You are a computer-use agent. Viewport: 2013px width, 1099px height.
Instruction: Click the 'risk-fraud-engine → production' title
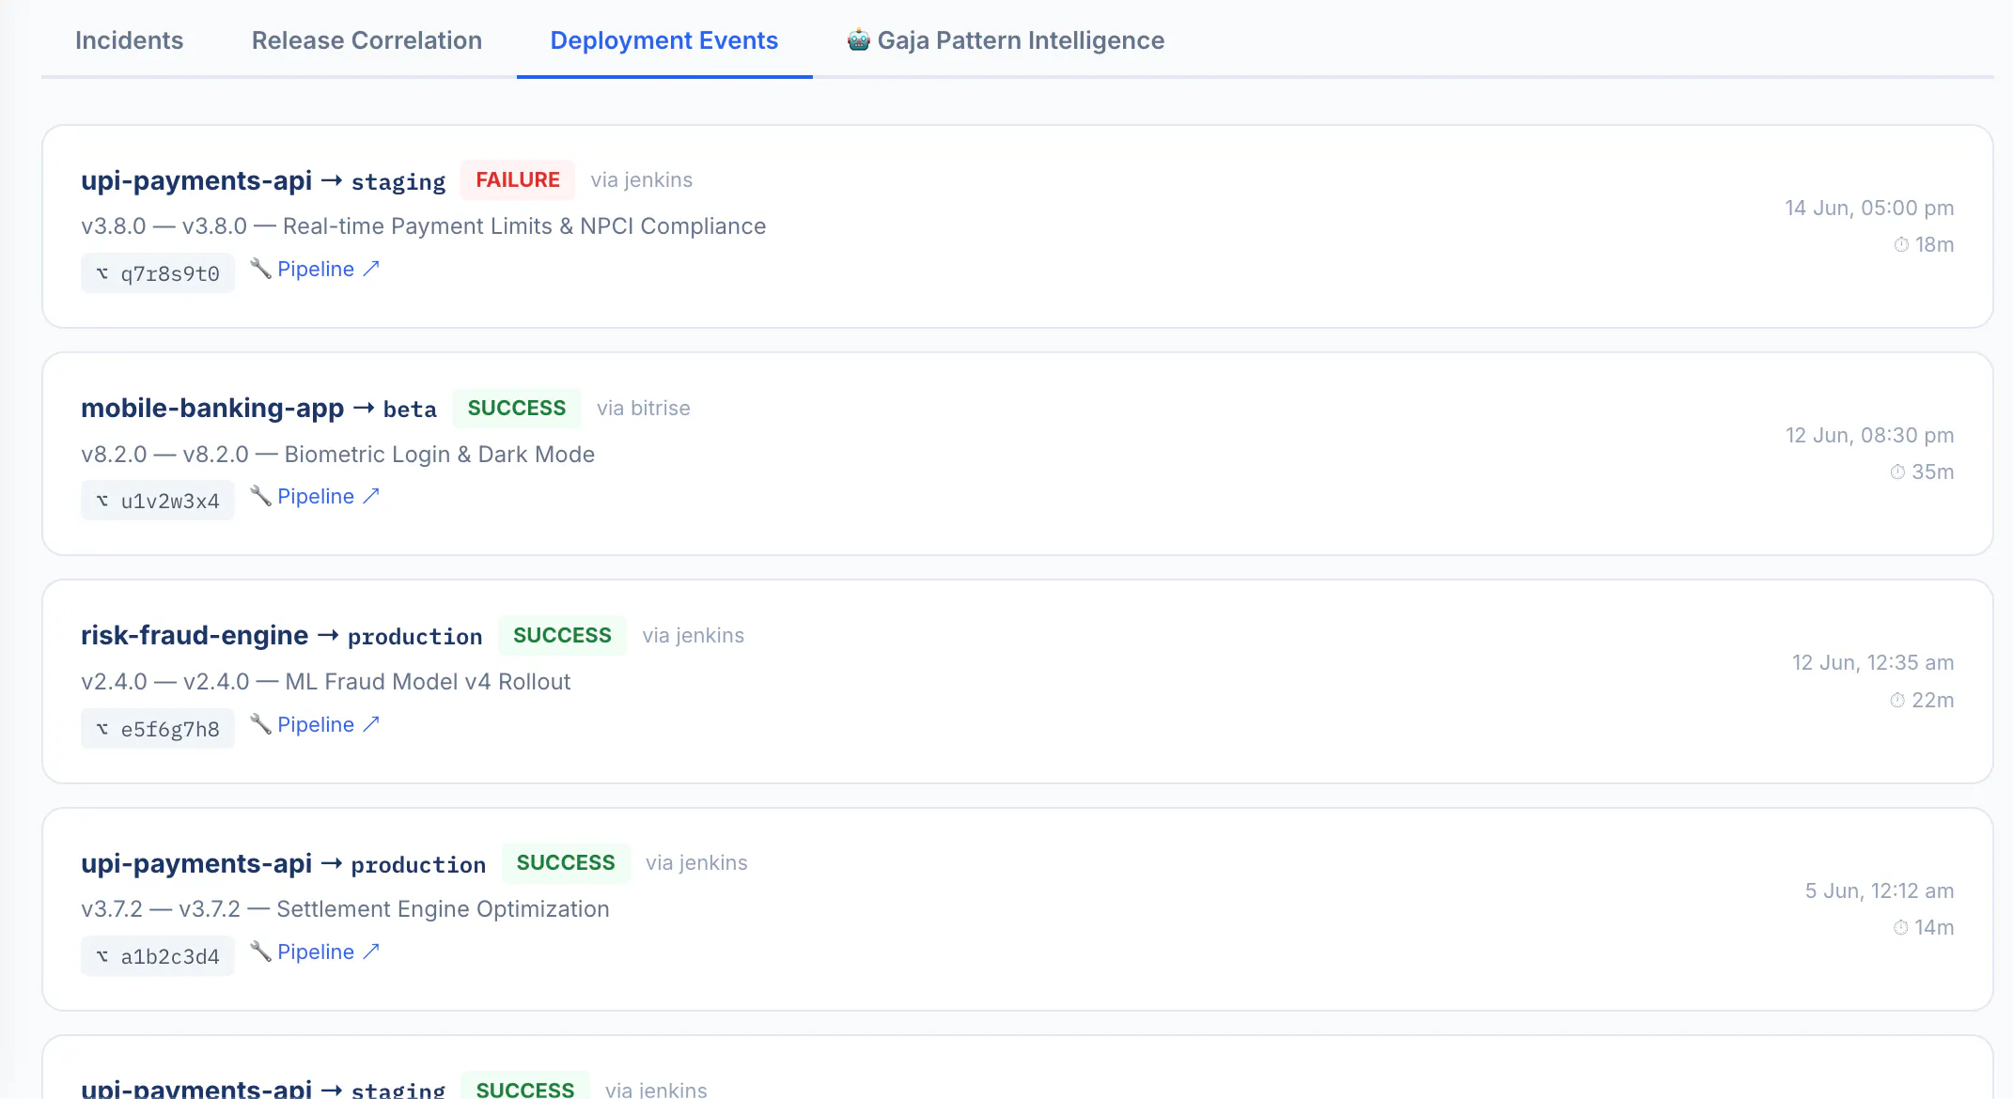282,635
